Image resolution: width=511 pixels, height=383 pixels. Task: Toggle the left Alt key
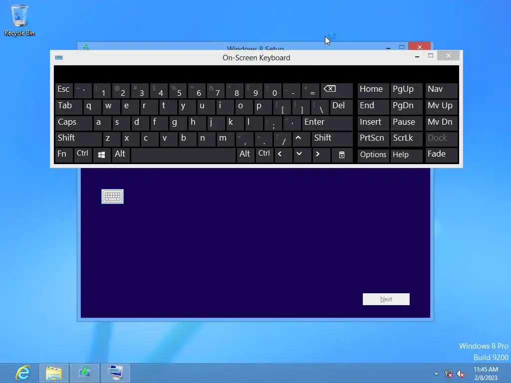pyautogui.click(x=121, y=155)
